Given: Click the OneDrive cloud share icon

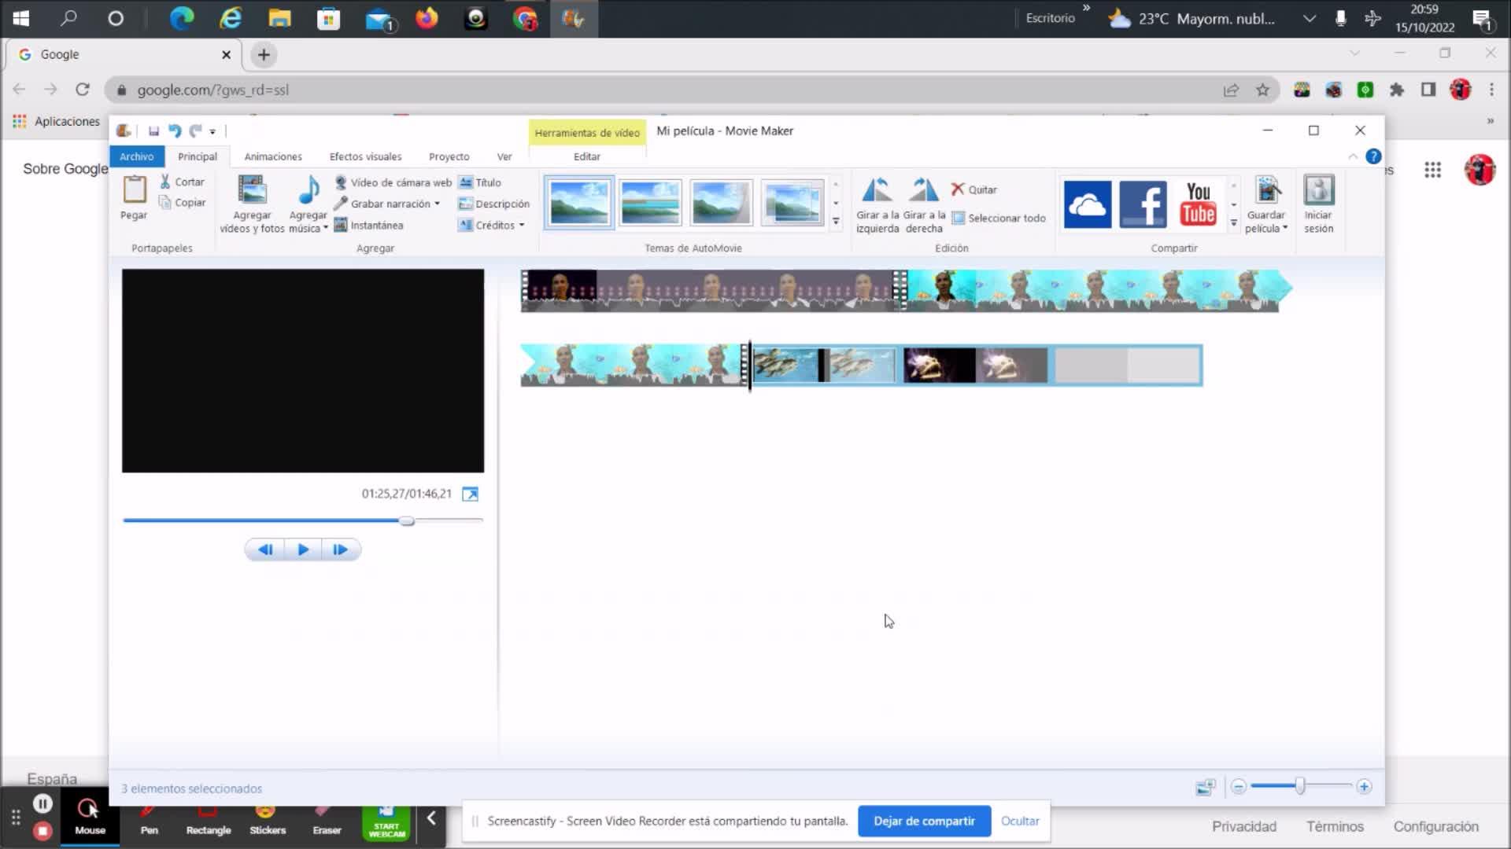Looking at the screenshot, I should tap(1087, 204).
